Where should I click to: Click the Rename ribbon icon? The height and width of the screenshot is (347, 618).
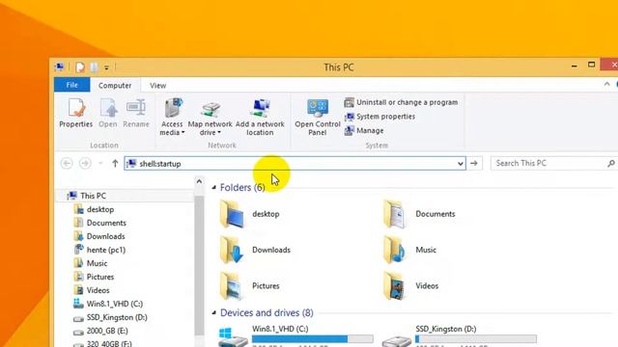136,114
